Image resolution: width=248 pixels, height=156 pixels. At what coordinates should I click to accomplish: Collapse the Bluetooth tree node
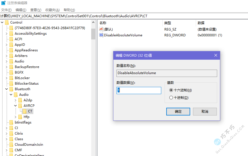pos(6,89)
